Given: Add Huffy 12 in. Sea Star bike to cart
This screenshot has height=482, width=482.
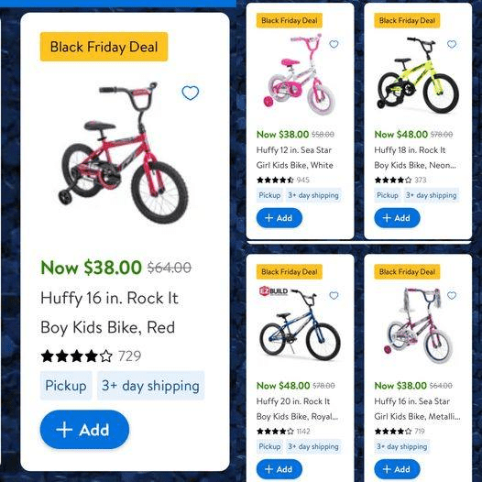Looking at the screenshot, I should 279,218.
